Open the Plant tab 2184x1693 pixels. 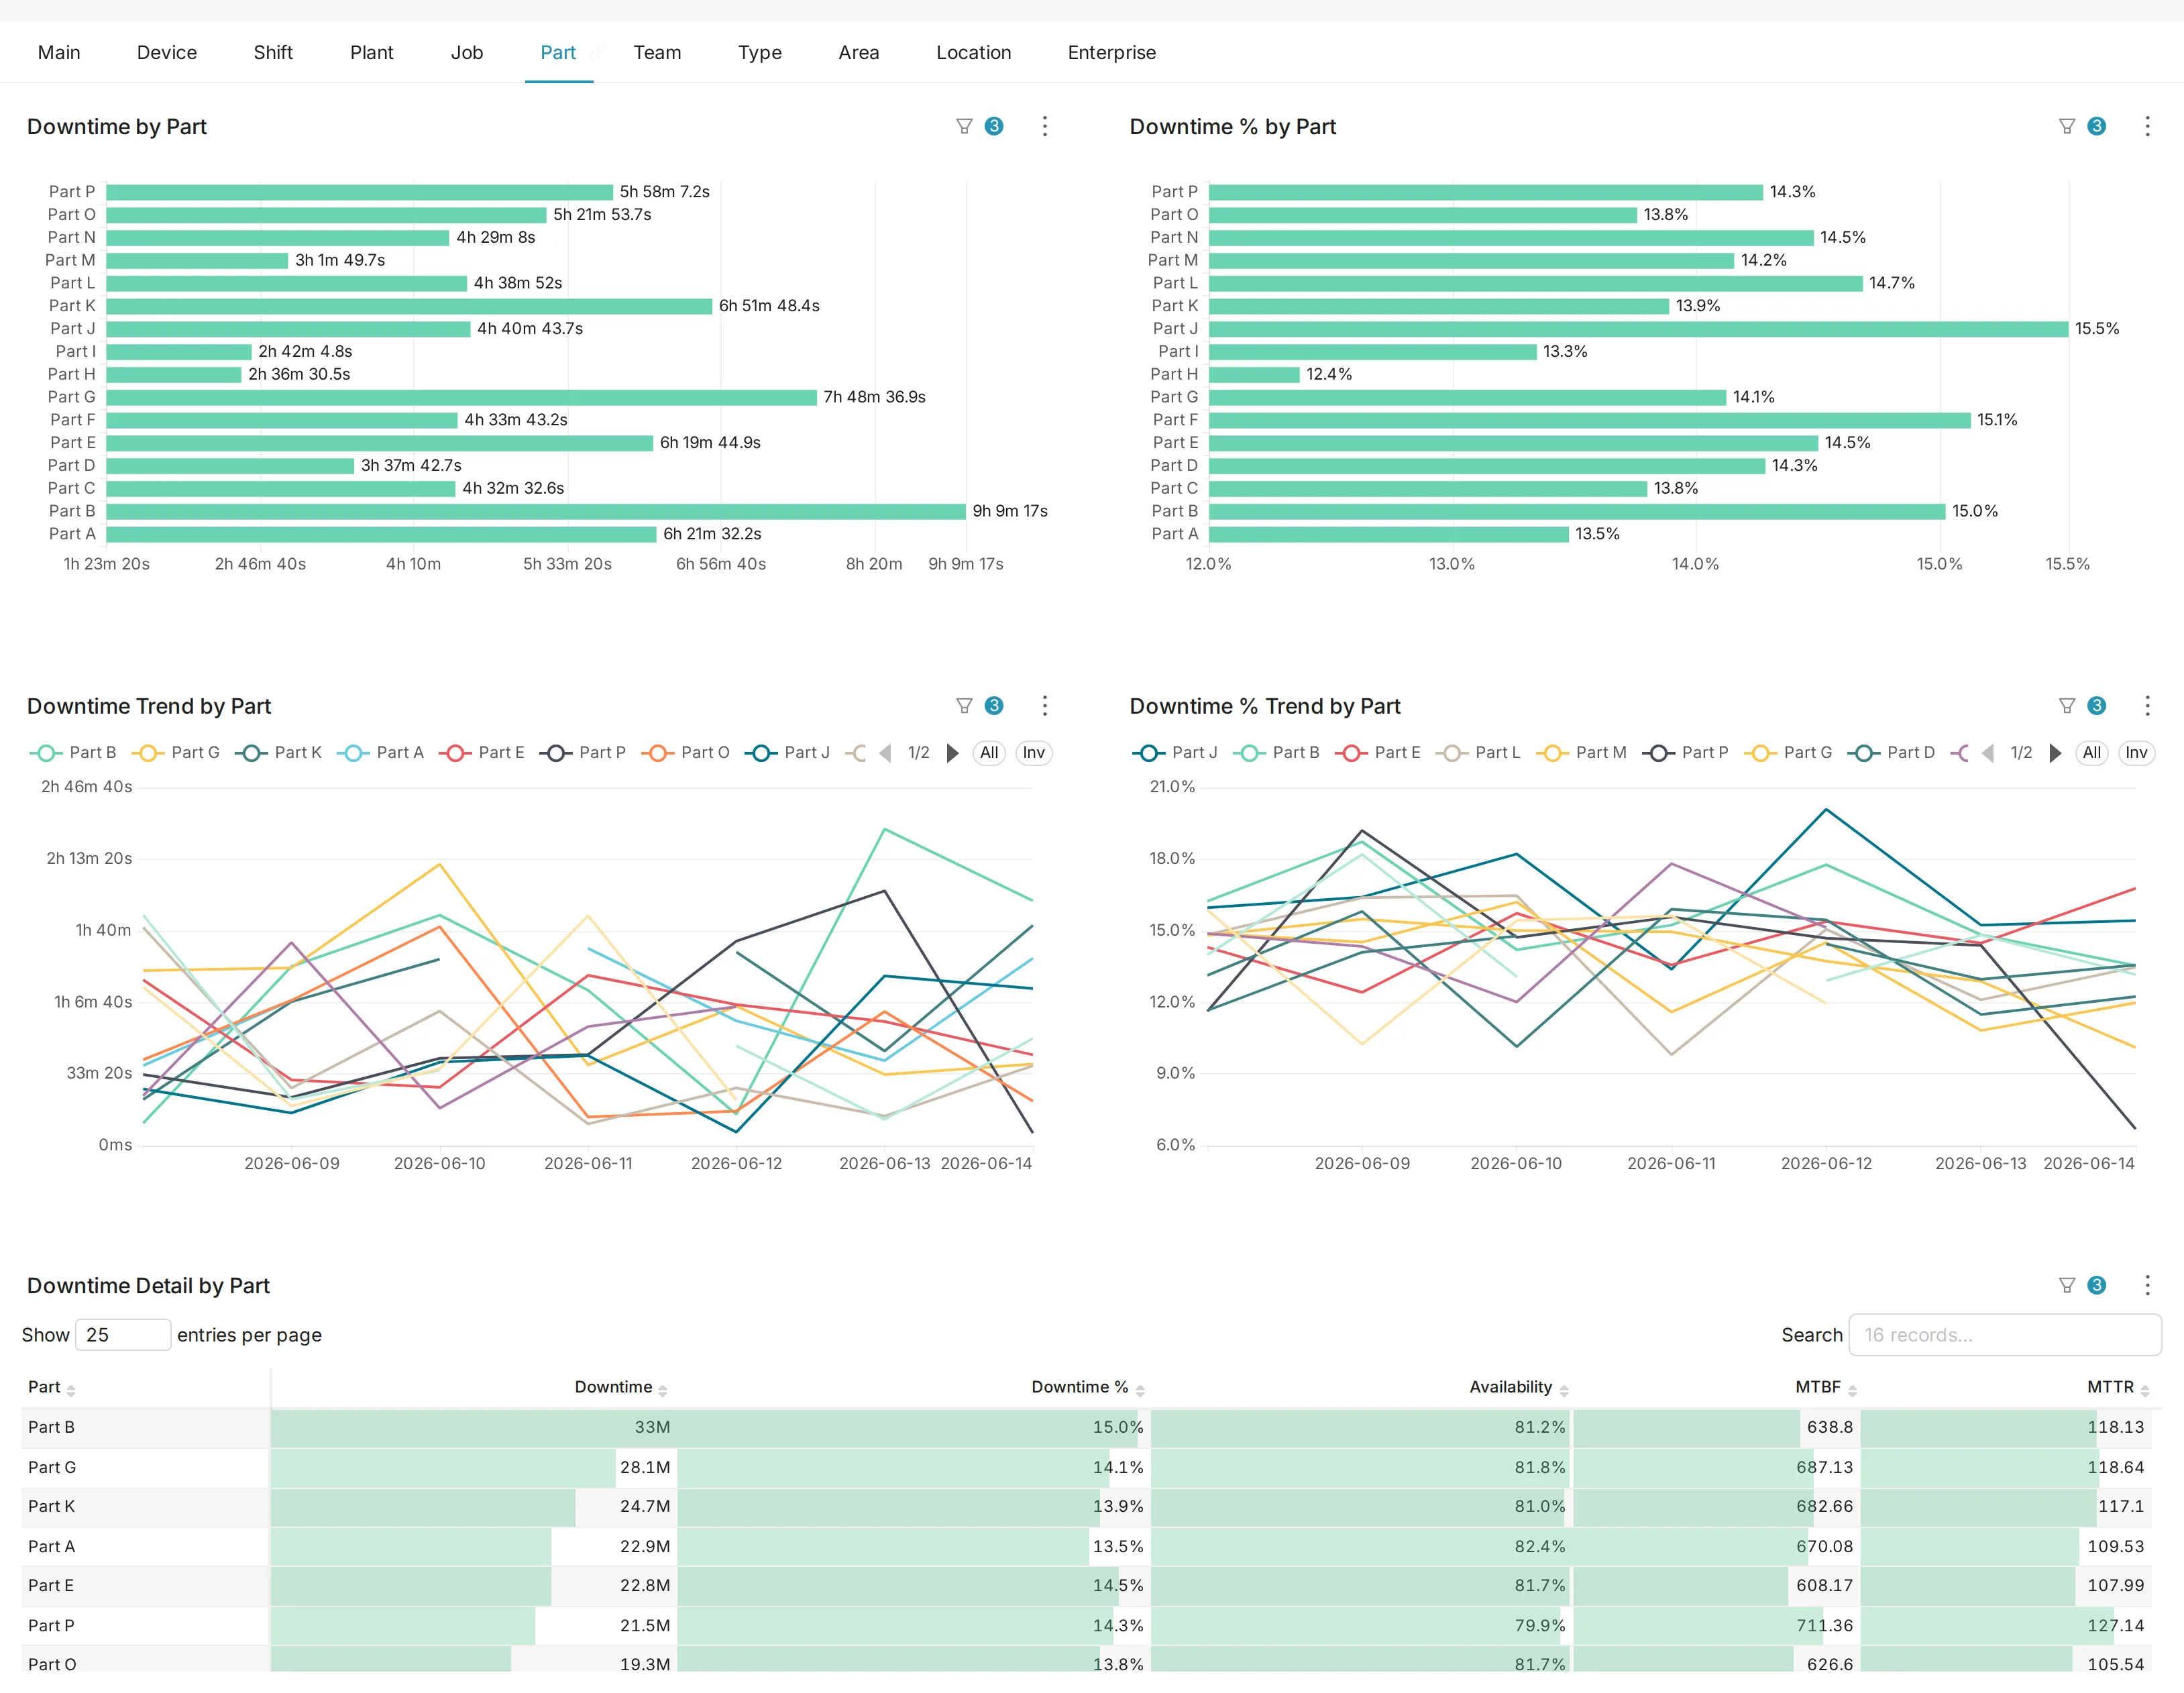pos(372,52)
